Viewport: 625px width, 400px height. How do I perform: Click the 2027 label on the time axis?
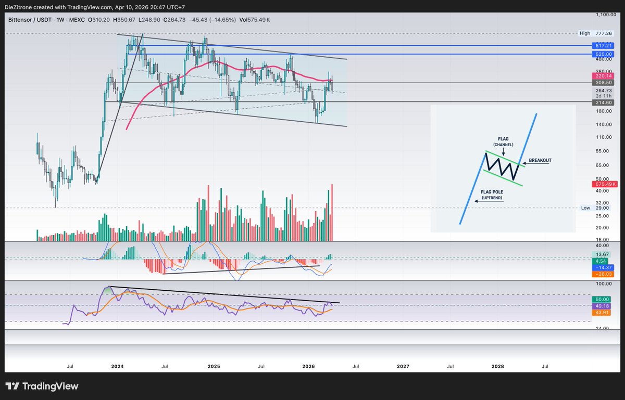tap(403, 366)
